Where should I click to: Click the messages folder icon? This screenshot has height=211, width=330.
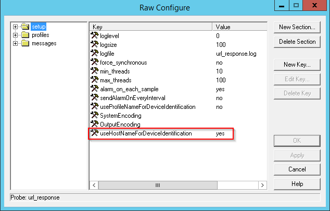(x=26, y=43)
